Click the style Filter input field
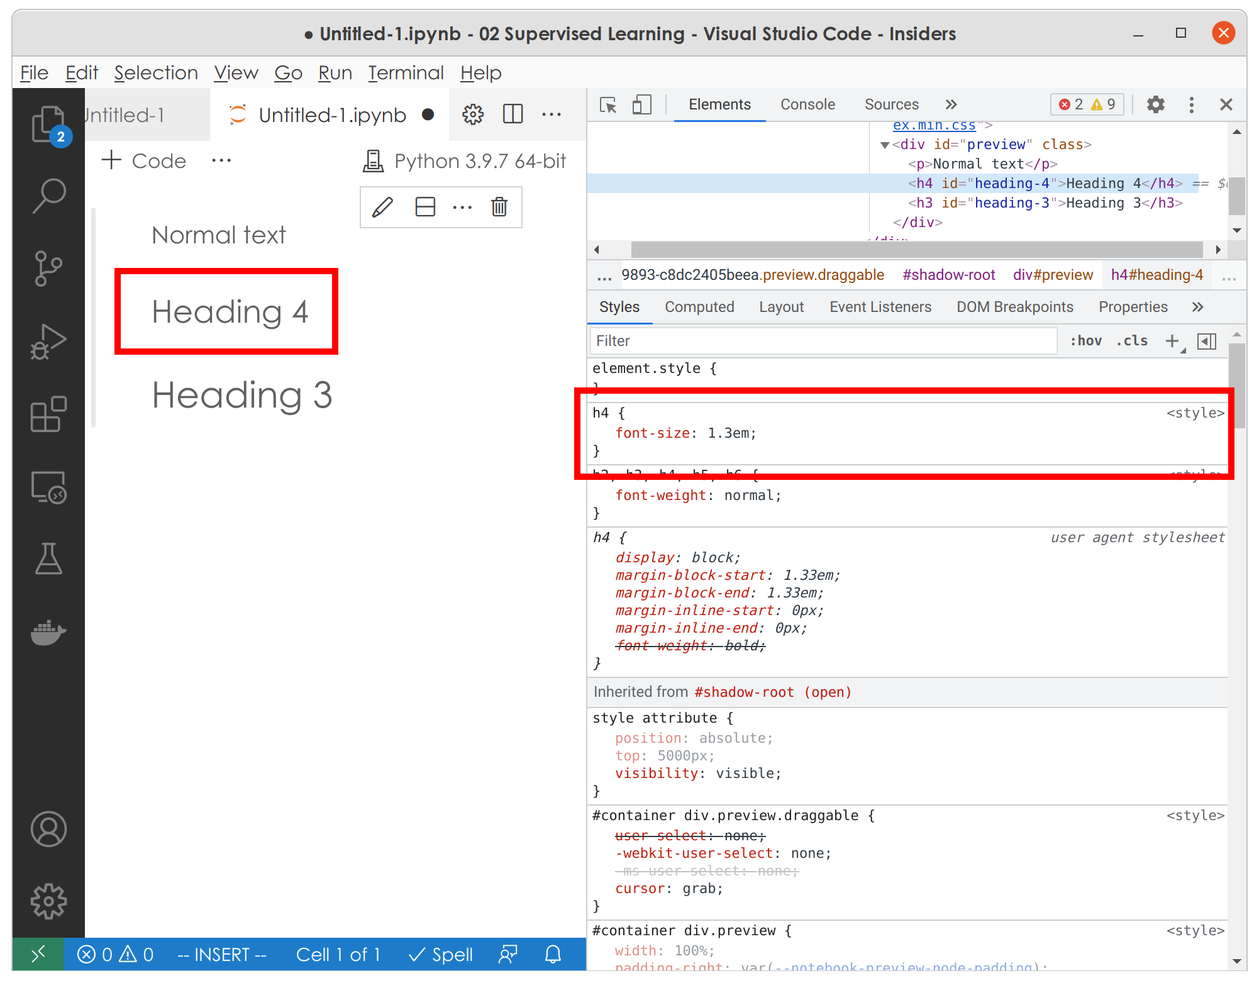 point(818,340)
